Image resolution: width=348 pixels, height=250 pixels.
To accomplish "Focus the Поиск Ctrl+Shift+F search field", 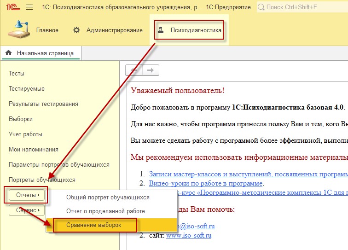I will coord(302,7).
